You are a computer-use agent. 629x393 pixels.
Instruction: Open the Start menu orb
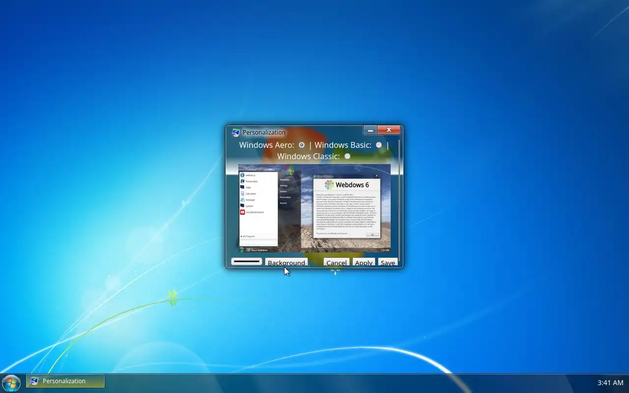[11, 382]
